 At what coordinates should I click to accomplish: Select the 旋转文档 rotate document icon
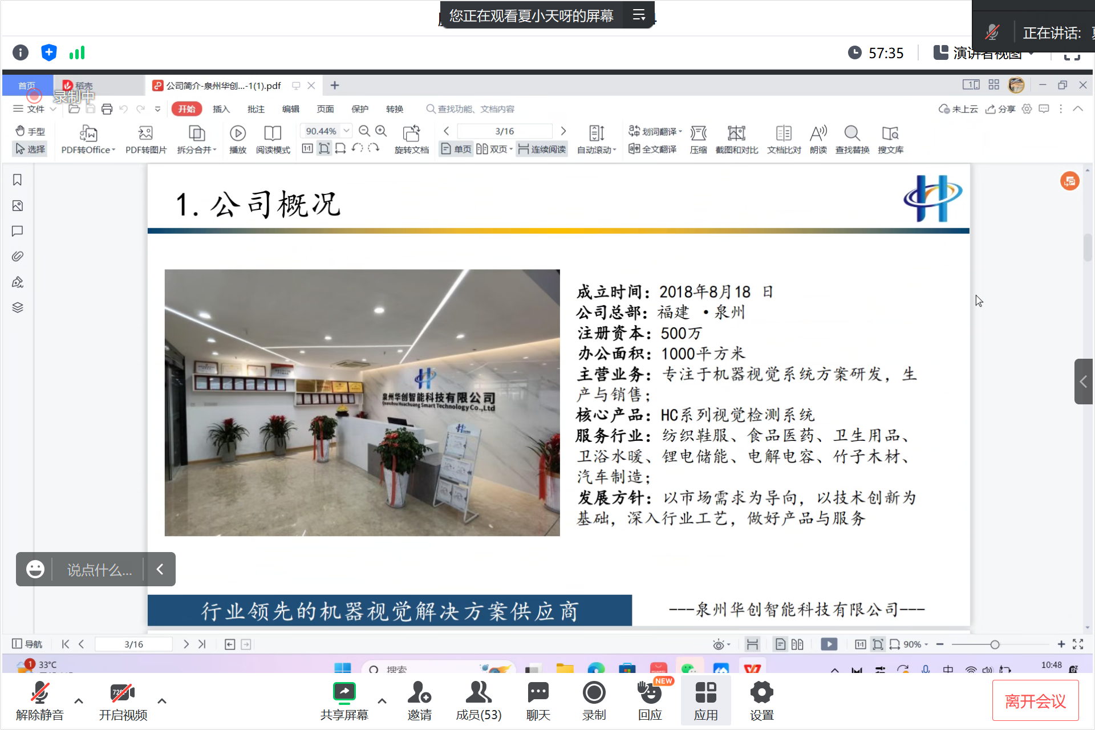pyautogui.click(x=411, y=133)
